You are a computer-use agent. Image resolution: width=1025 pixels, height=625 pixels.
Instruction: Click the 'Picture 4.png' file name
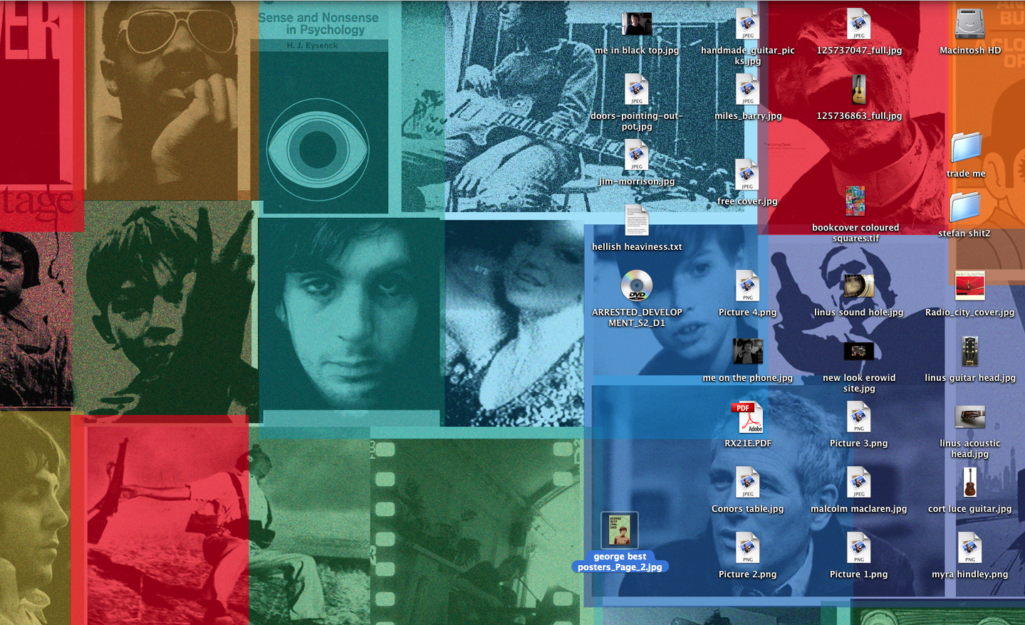(747, 312)
